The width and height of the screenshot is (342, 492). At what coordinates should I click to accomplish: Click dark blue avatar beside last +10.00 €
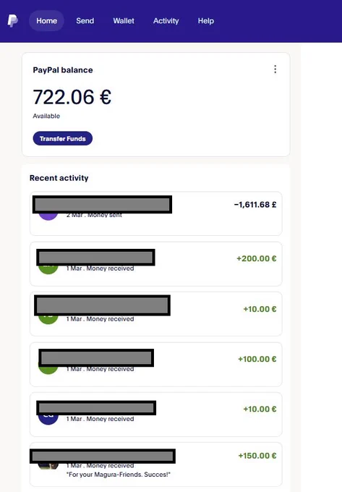(48, 419)
